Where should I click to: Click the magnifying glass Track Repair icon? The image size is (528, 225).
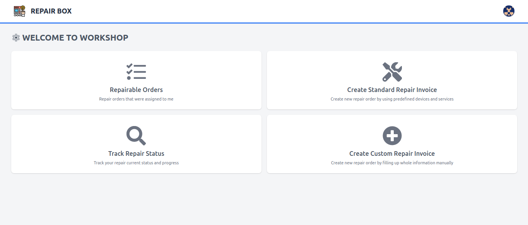[136, 136]
